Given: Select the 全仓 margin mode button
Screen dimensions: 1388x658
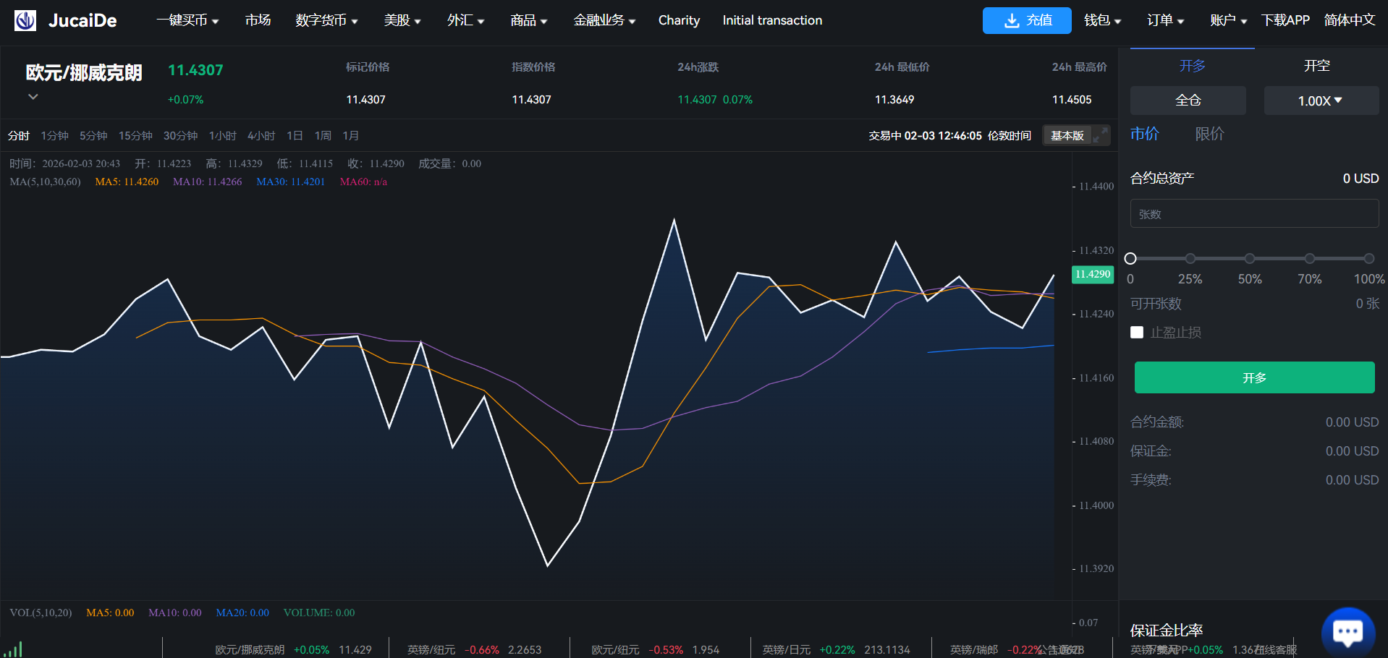Looking at the screenshot, I should tap(1188, 101).
